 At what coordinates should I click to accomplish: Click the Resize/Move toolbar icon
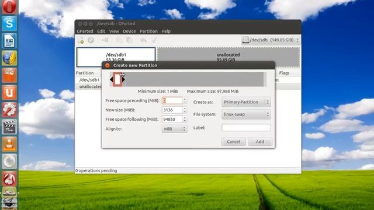105,40
